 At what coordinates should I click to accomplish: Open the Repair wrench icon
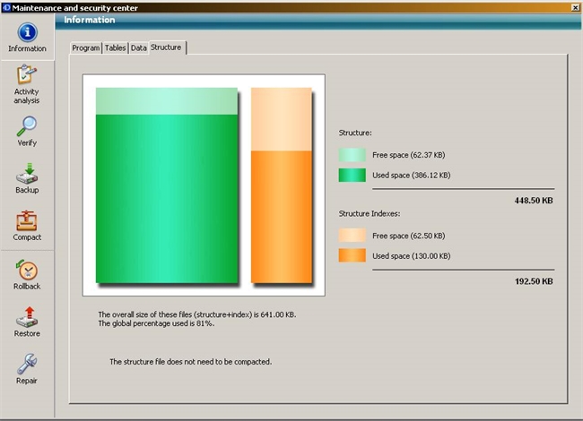[x=27, y=364]
